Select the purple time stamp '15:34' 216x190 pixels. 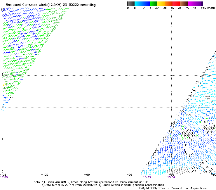point(171,177)
